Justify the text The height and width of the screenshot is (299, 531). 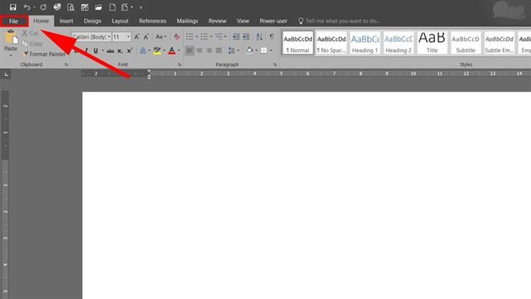(x=219, y=51)
